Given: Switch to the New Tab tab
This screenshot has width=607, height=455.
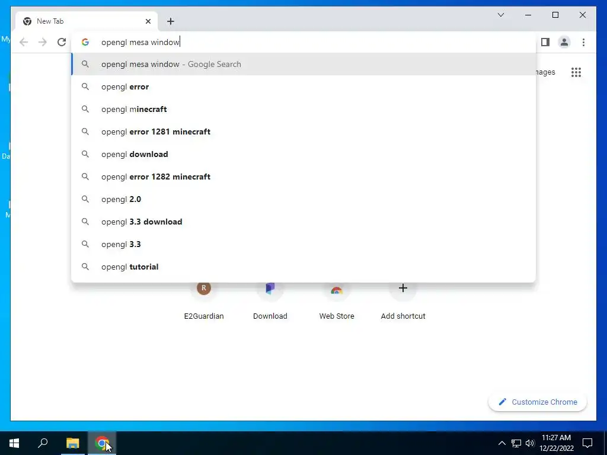Looking at the screenshot, I should click(87, 21).
